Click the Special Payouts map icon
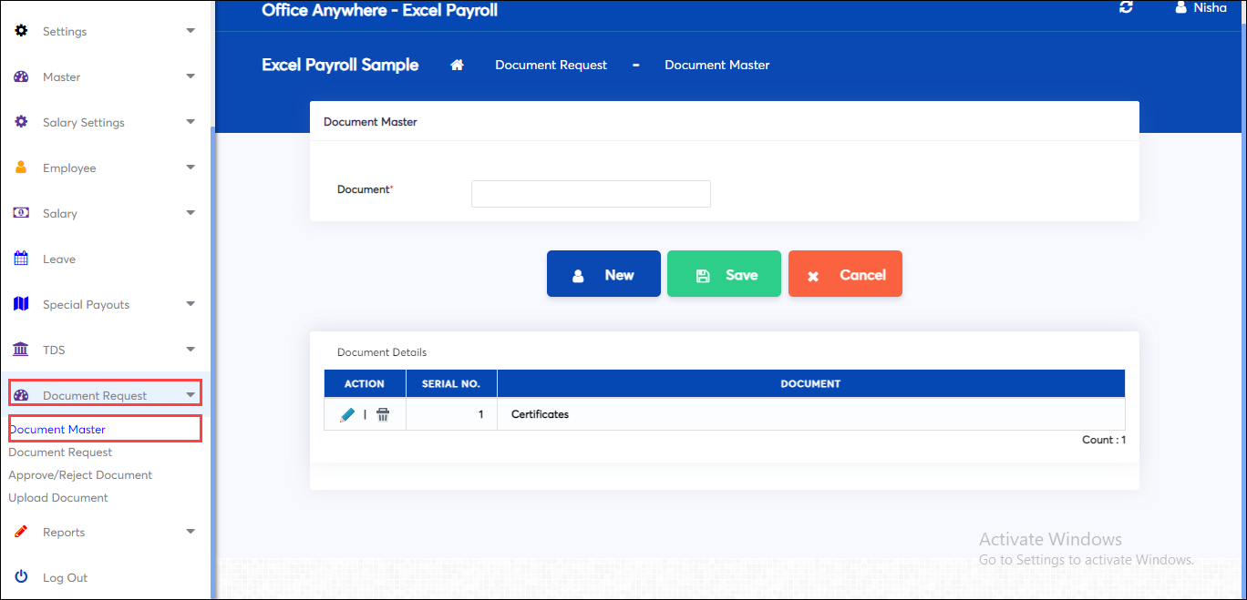 (x=21, y=304)
